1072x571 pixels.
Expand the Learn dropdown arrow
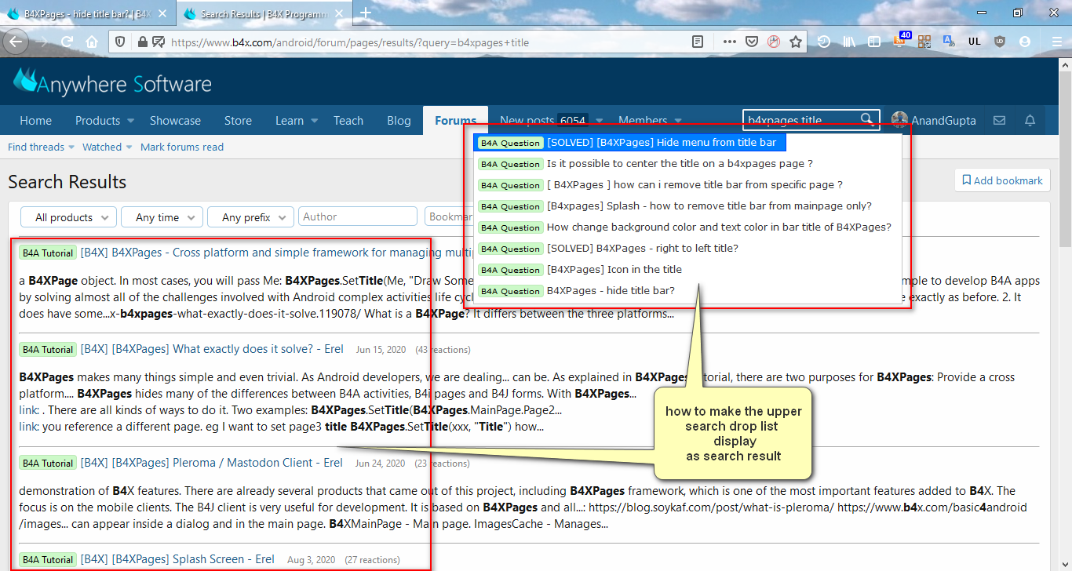pos(314,121)
